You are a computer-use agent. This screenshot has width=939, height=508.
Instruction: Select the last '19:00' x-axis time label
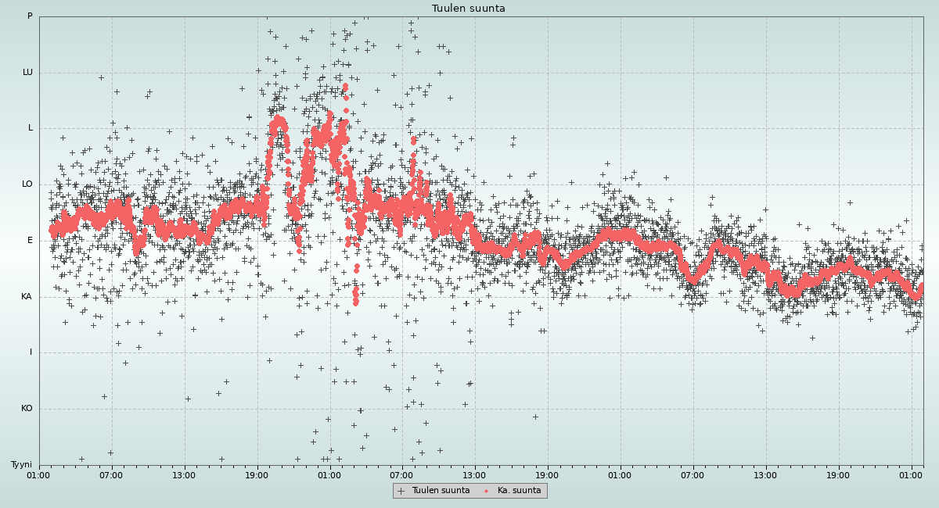[x=838, y=475]
